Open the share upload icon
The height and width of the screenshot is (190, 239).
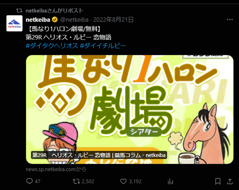click(x=230, y=182)
